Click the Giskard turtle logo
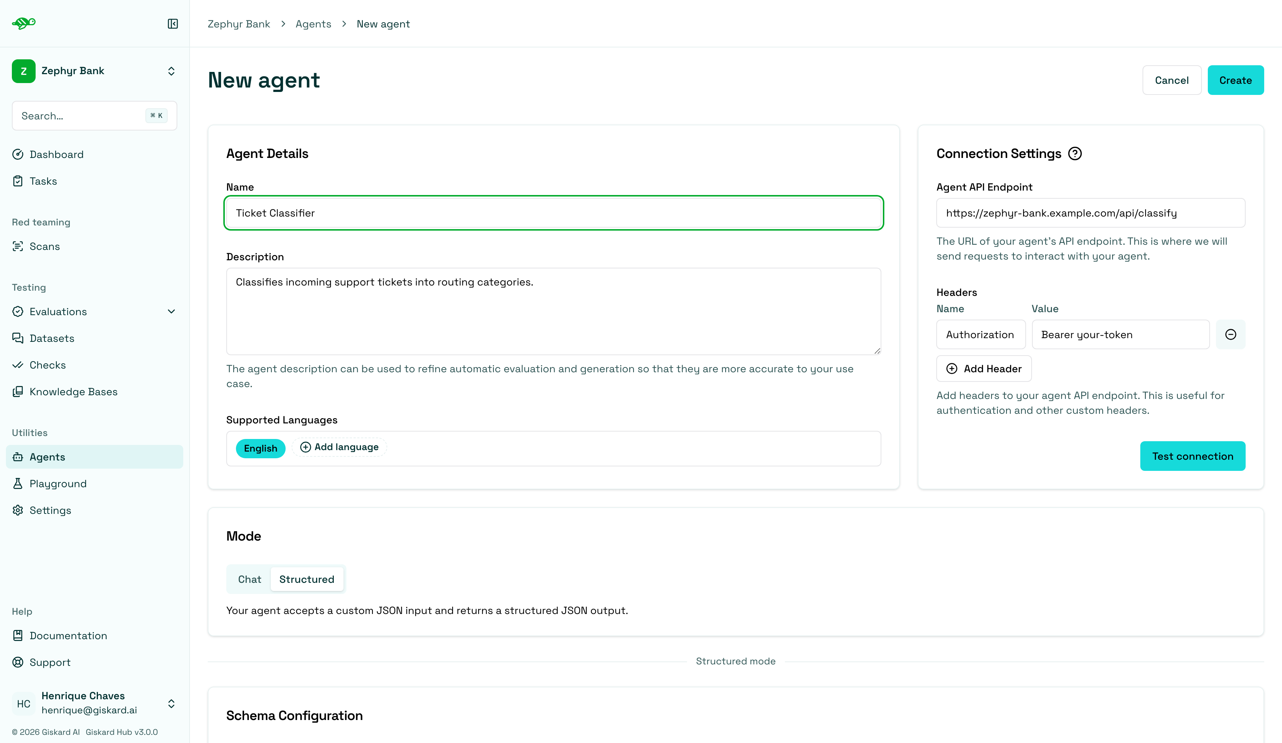Image resolution: width=1282 pixels, height=743 pixels. (x=24, y=23)
